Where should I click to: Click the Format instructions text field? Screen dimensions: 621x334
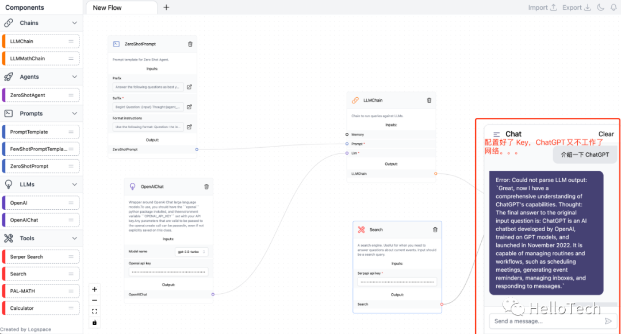coord(148,127)
